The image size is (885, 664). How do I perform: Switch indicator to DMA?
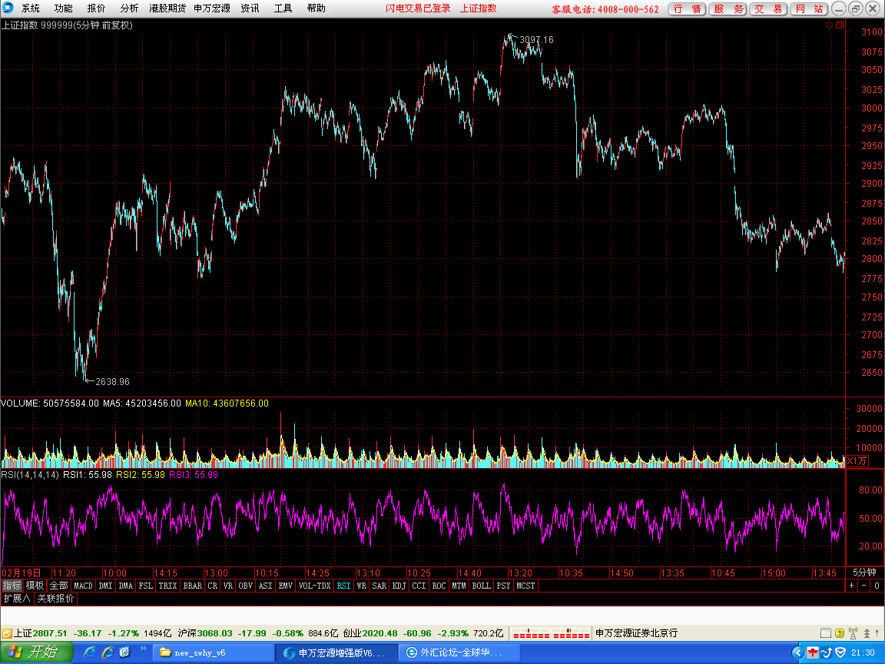[x=125, y=586]
